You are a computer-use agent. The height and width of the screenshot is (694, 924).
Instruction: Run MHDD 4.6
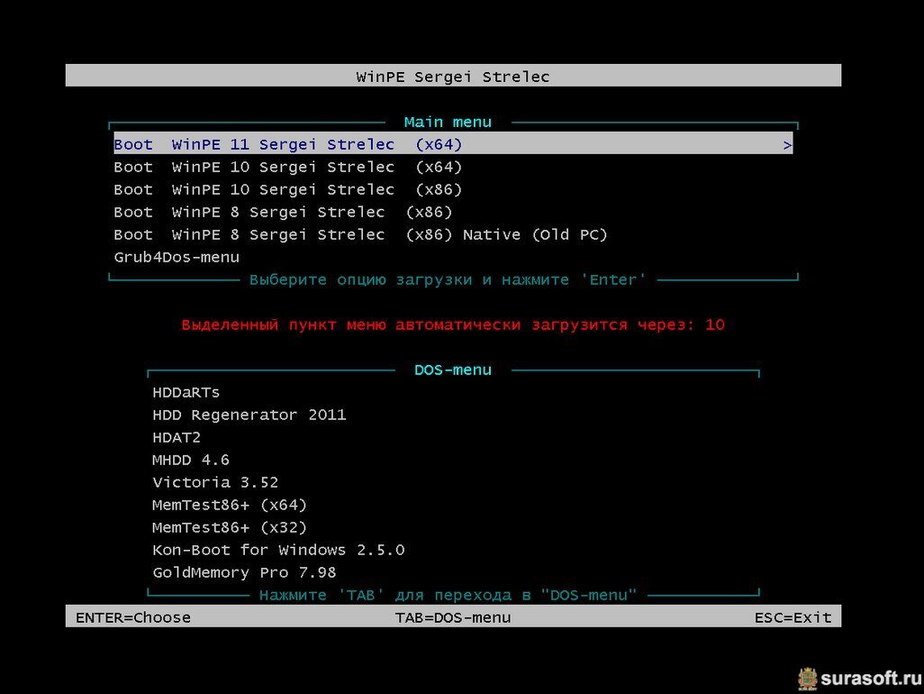click(191, 460)
